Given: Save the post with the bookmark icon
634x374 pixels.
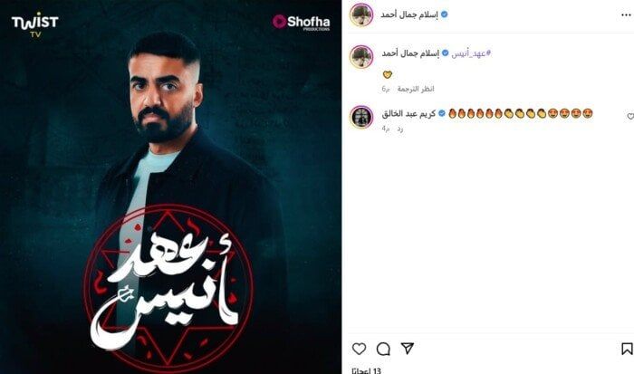Looking at the screenshot, I should [627, 349].
